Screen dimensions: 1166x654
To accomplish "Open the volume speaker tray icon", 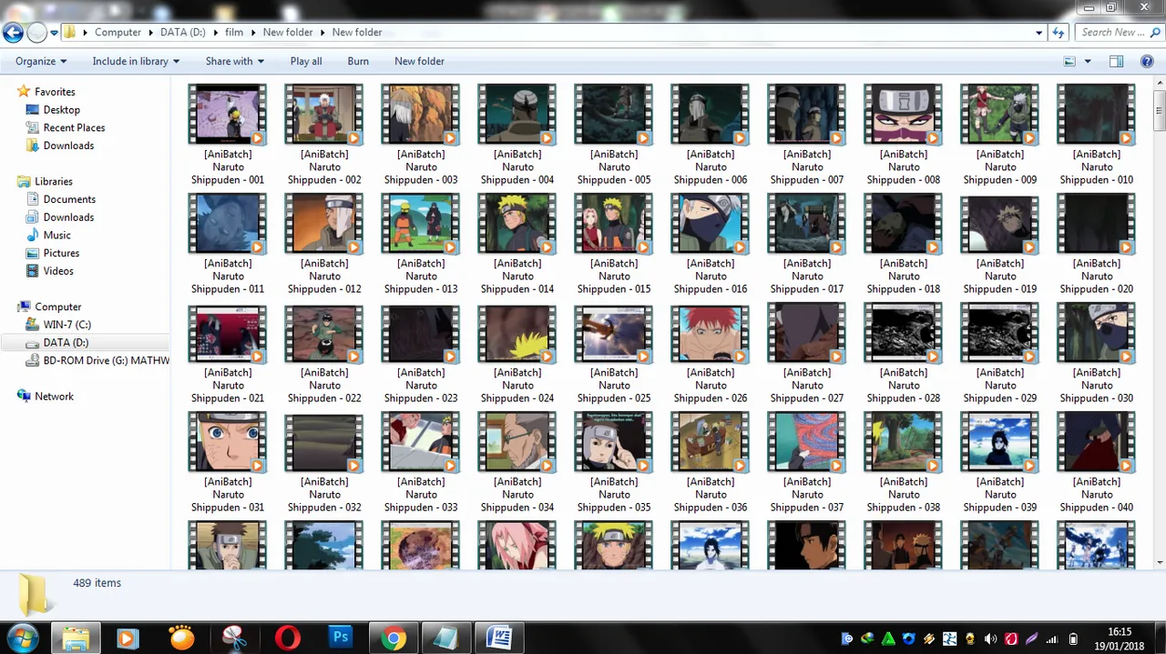I will click(x=990, y=639).
